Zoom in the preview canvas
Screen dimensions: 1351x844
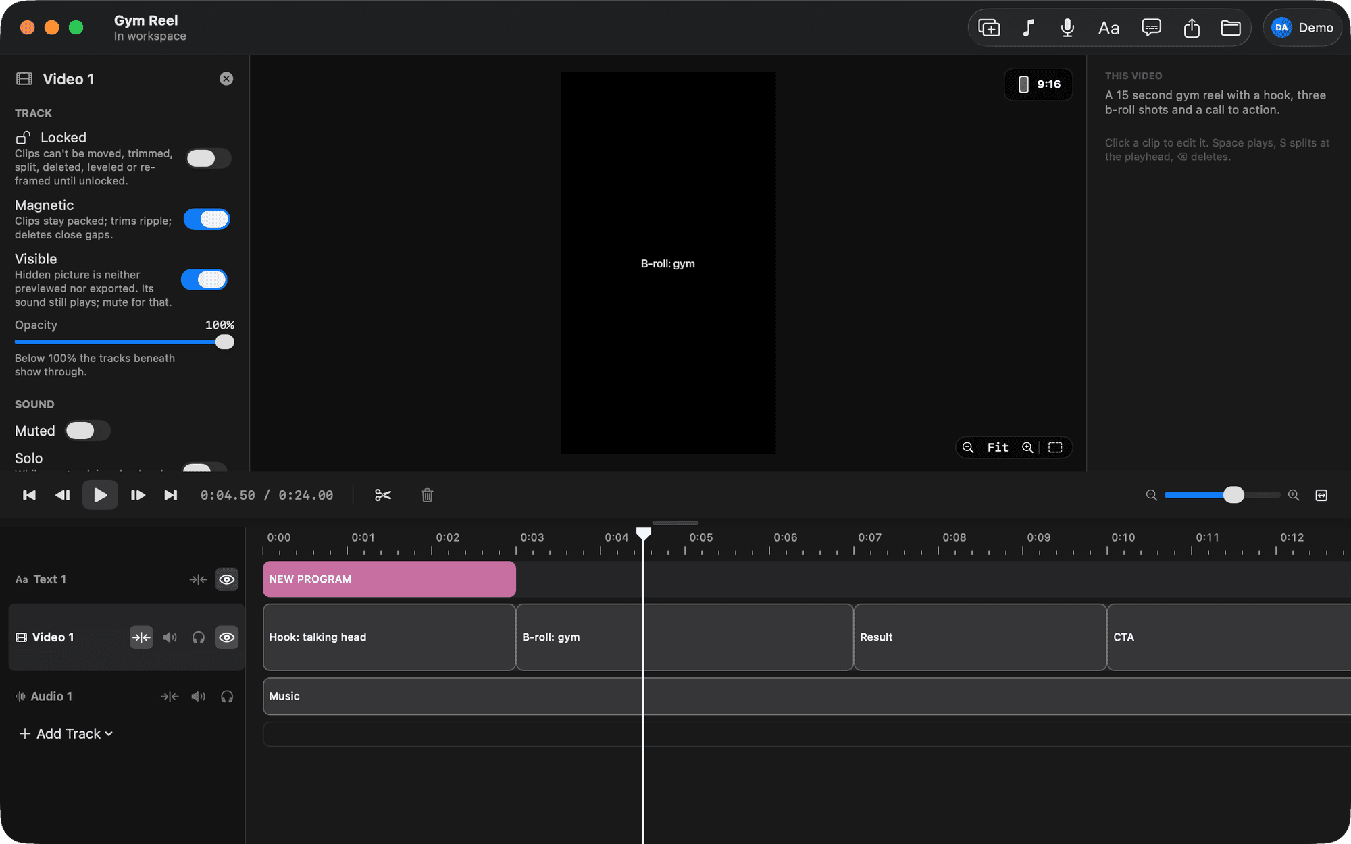coord(1027,447)
